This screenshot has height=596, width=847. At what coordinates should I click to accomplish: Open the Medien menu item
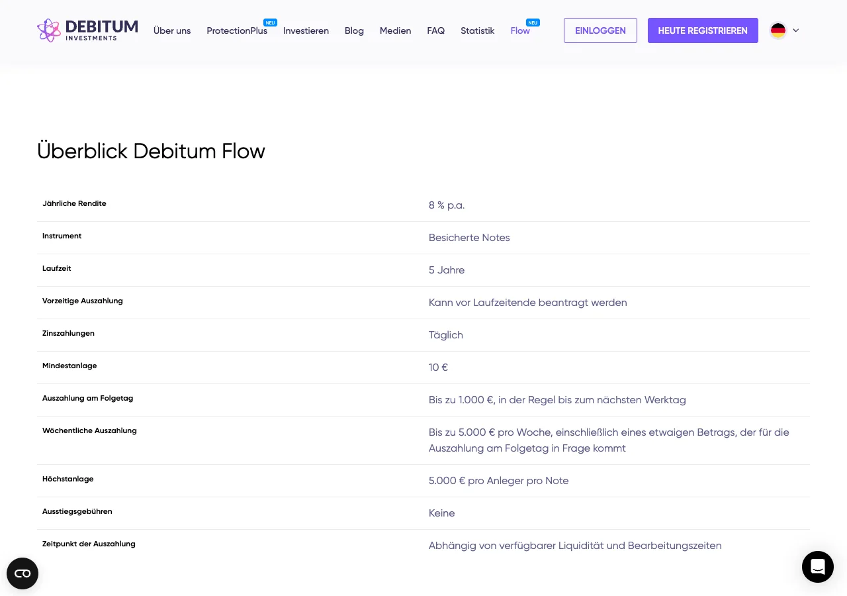pyautogui.click(x=395, y=30)
